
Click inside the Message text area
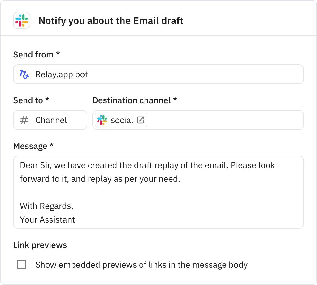(158, 192)
